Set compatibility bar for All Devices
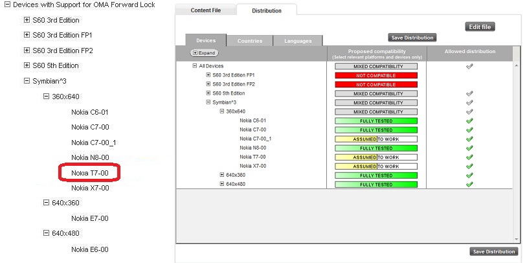525x263 pixels. pyautogui.click(x=376, y=66)
